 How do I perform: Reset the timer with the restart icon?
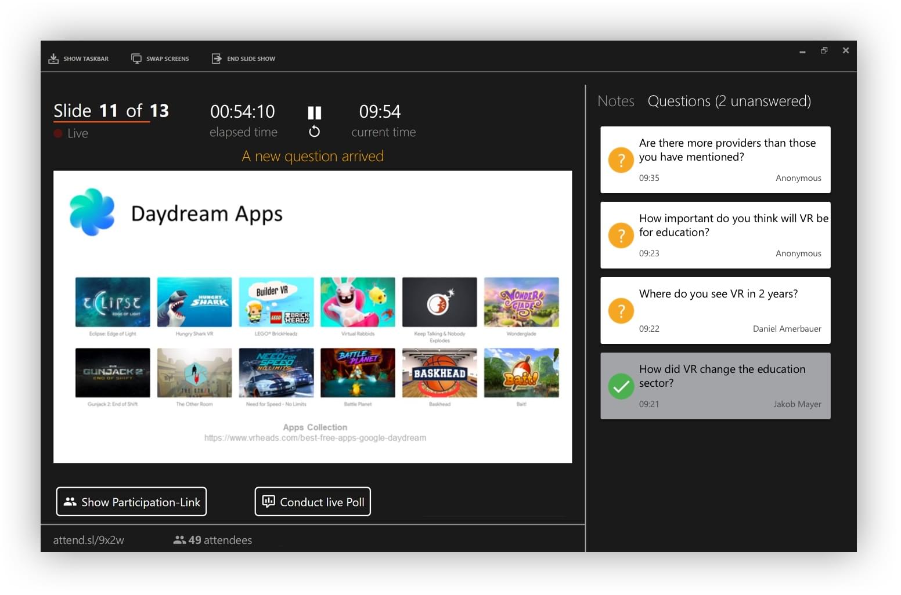pos(314,131)
